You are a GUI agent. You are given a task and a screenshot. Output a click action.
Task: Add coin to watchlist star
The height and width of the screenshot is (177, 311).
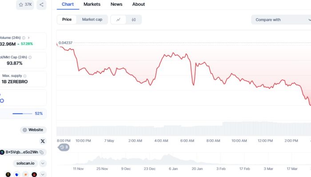25,4
